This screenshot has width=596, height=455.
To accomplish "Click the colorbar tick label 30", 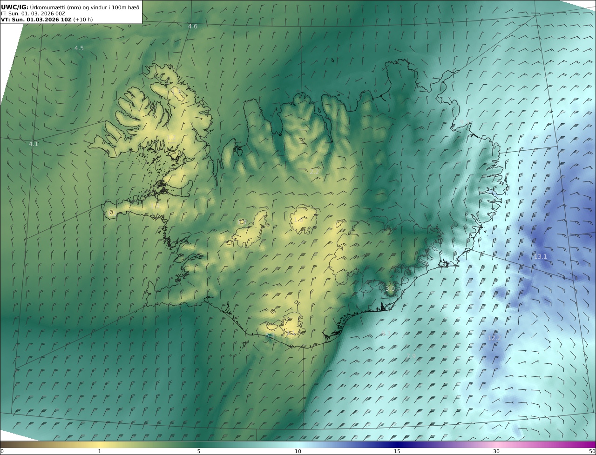I will [x=496, y=451].
